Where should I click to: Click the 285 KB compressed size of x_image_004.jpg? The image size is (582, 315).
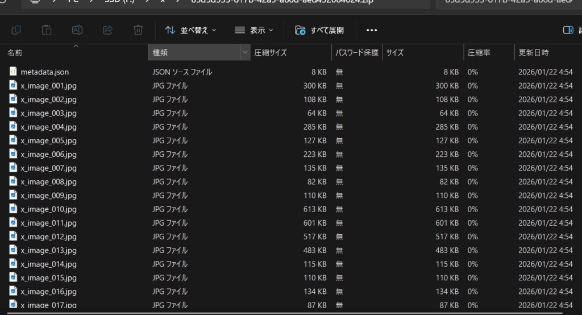(315, 127)
